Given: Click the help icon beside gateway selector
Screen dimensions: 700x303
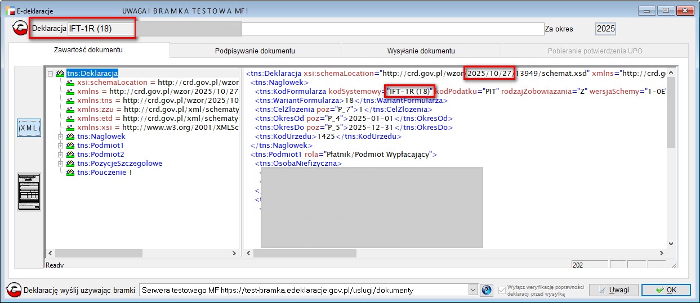Looking at the screenshot, I should (487, 290).
